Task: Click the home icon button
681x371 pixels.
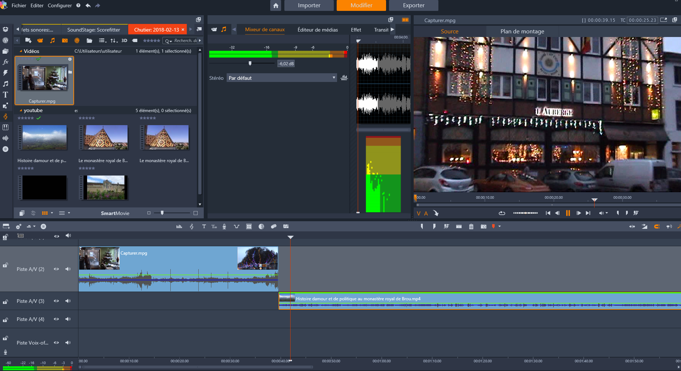Action: [x=276, y=5]
